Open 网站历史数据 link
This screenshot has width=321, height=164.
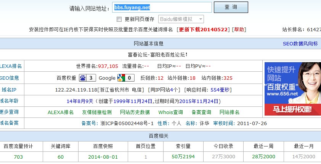click(x=135, y=112)
